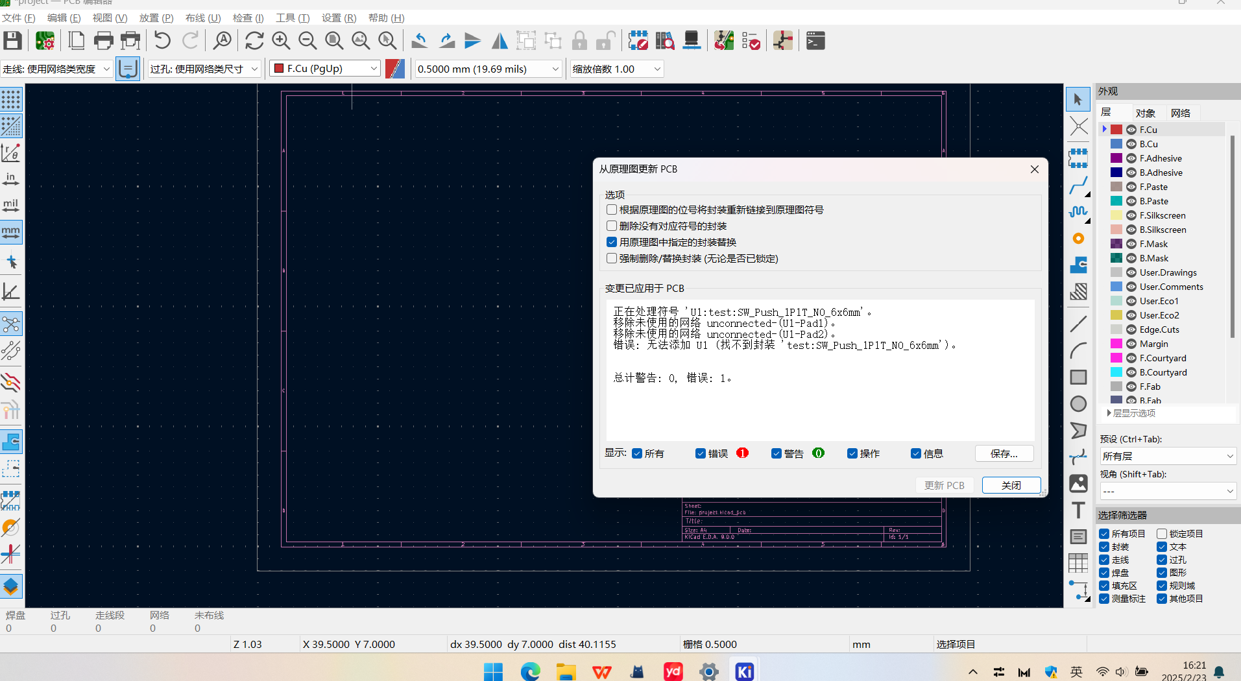Open the 布线 (U) menu
The image size is (1241, 681).
[203, 18]
